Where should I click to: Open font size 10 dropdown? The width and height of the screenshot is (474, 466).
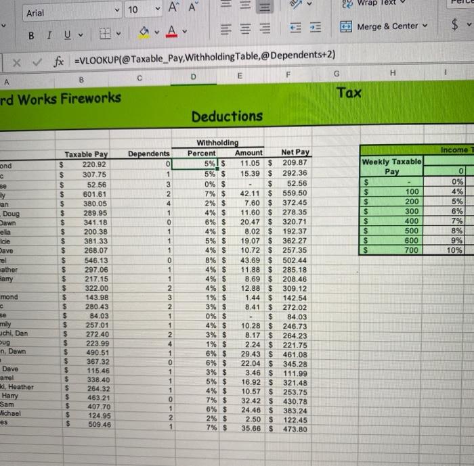tap(143, 10)
